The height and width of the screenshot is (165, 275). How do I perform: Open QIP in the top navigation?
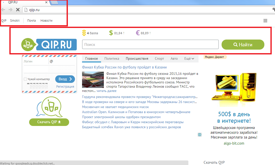4,21
